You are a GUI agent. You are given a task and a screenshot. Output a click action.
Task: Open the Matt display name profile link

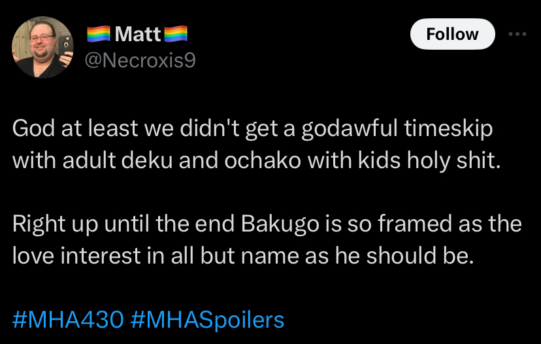138,34
